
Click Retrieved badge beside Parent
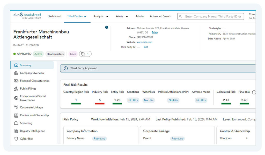point(178,139)
